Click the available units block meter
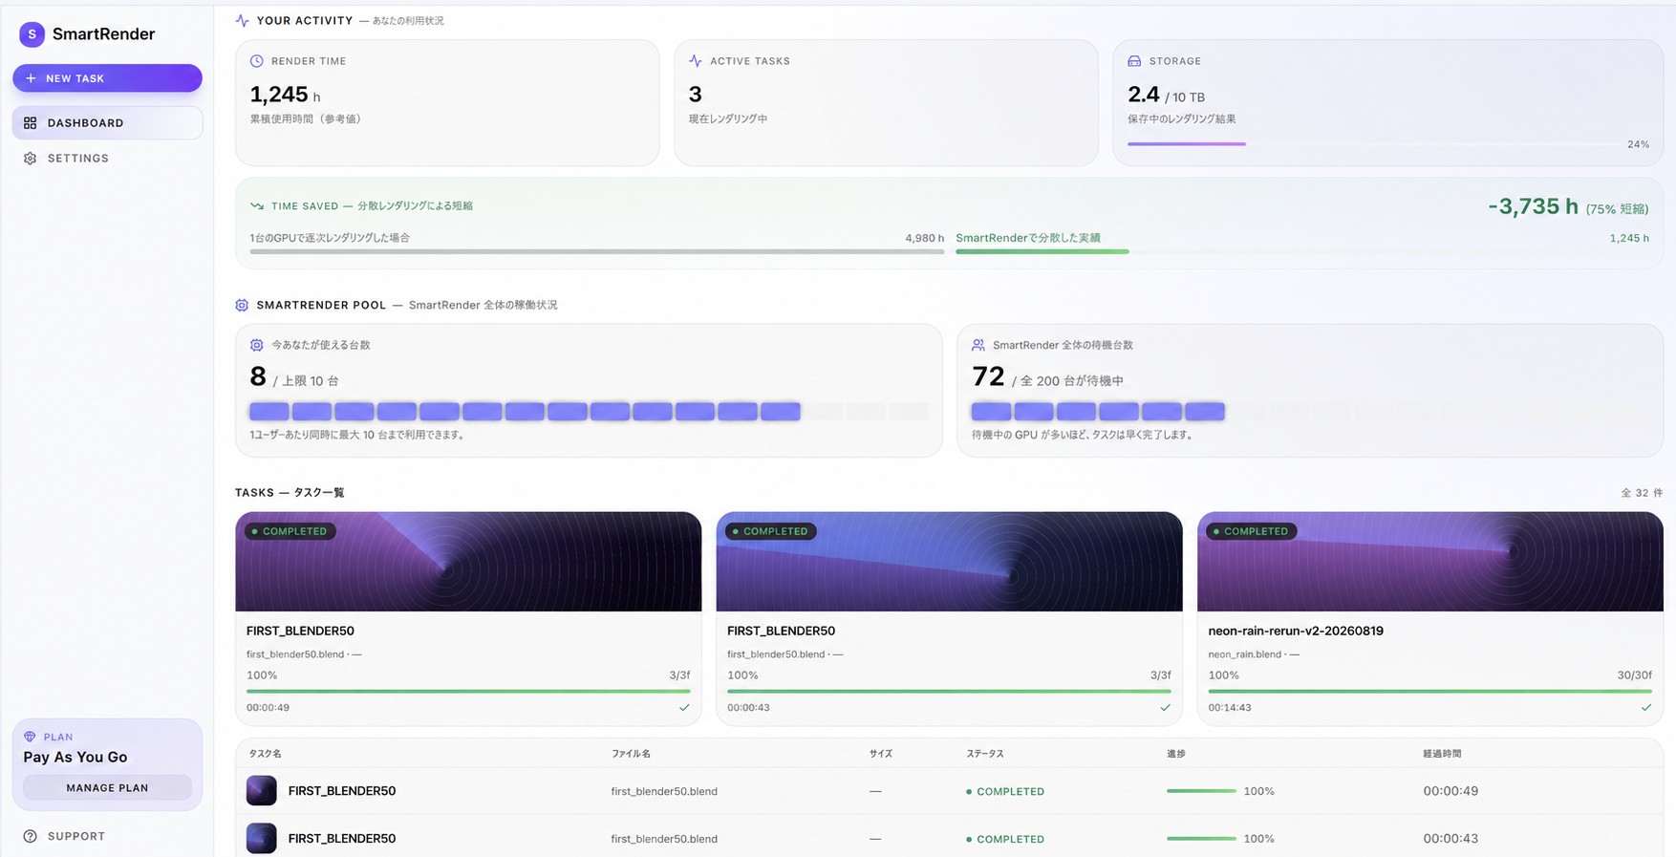Screen dimensions: 1676x857 pyautogui.click(x=589, y=412)
